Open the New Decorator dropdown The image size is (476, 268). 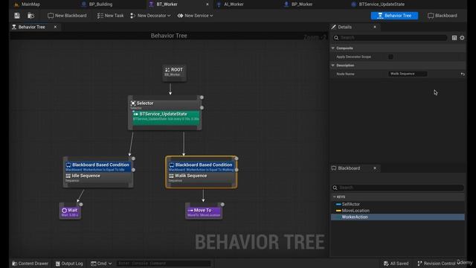pyautogui.click(x=150, y=16)
